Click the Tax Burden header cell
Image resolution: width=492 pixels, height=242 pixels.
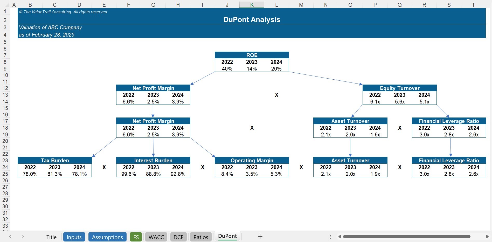54,160
